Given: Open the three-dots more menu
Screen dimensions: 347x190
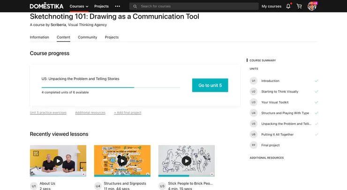Looking at the screenshot, I should [117, 7].
